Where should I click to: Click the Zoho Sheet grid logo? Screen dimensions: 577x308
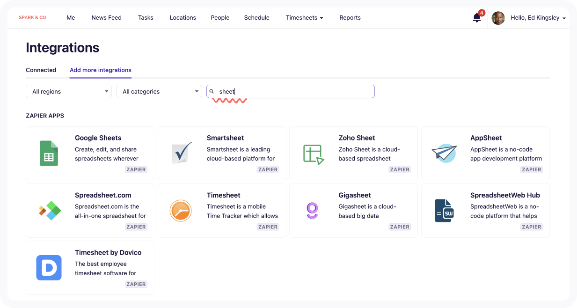314,154
